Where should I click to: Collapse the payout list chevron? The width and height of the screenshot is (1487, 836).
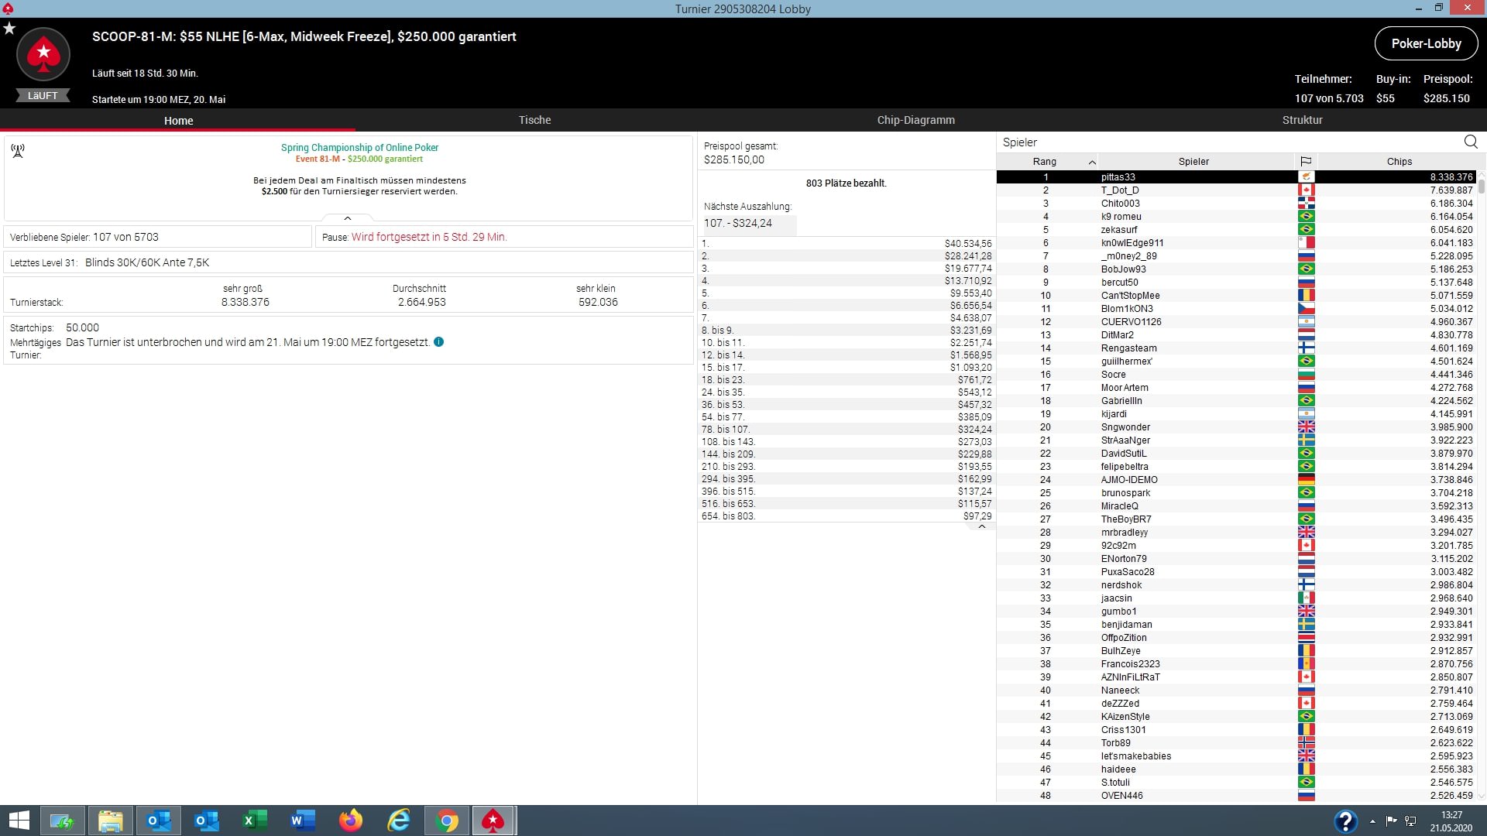point(981,526)
